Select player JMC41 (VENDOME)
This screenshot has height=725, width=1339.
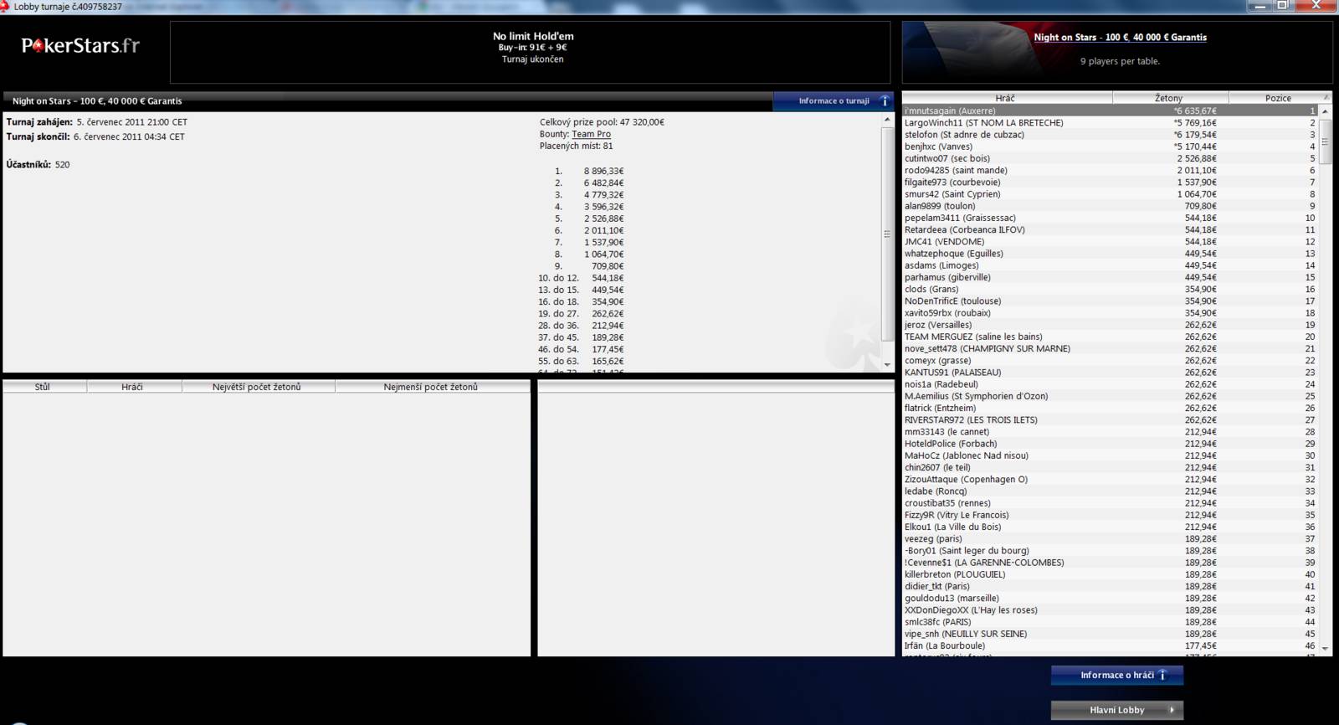[1111, 241]
